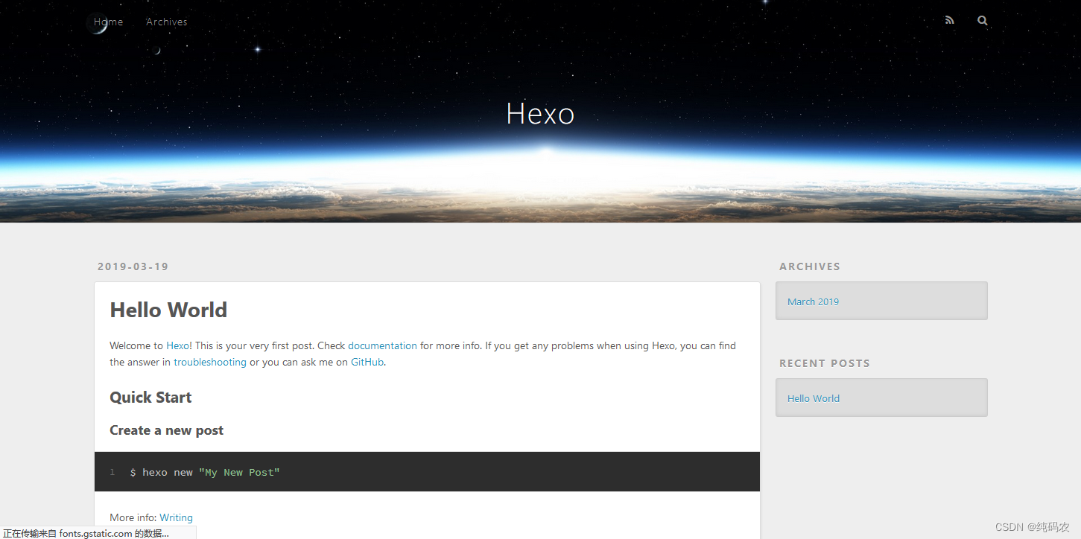Click the Hexo site title banner

tap(539, 113)
